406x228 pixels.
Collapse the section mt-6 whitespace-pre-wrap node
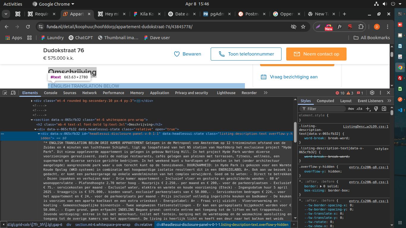tap(32, 120)
